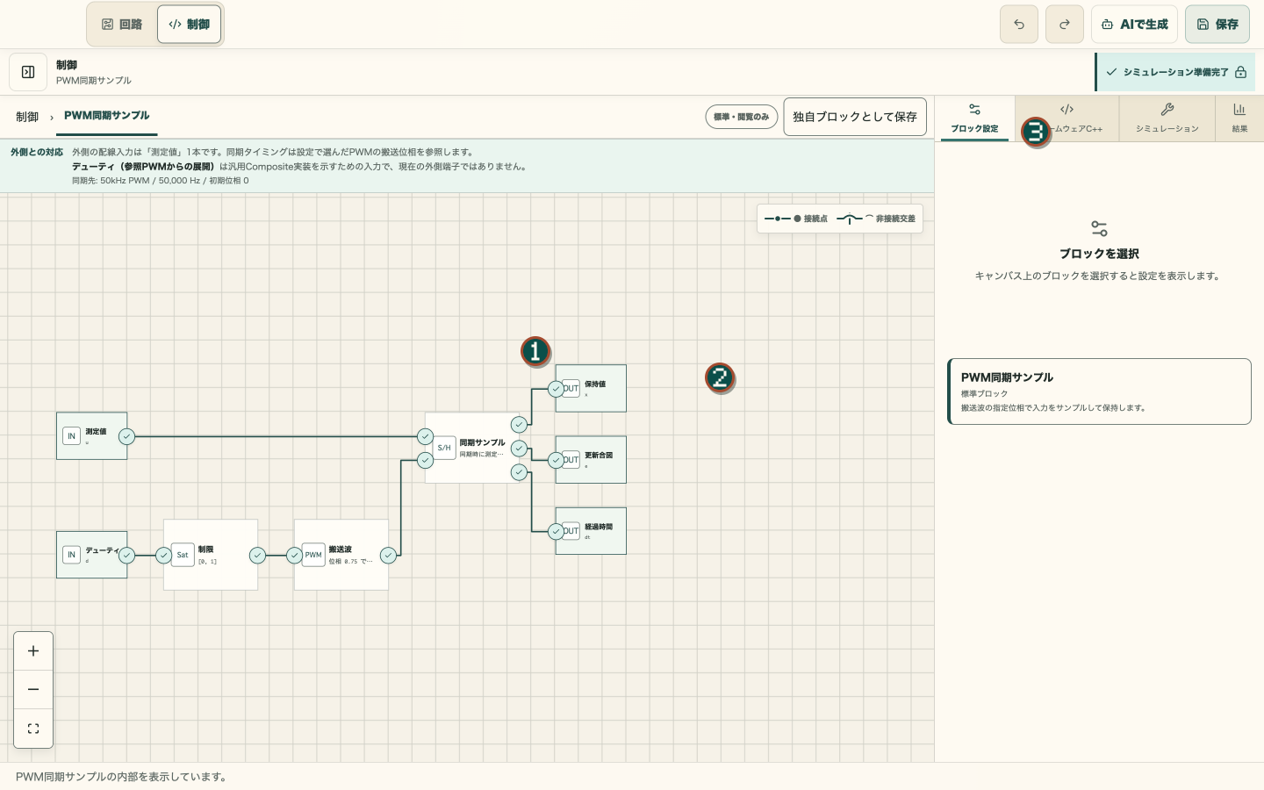Fit the diagram to the screen
Image resolution: width=1264 pixels, height=790 pixels.
point(33,729)
